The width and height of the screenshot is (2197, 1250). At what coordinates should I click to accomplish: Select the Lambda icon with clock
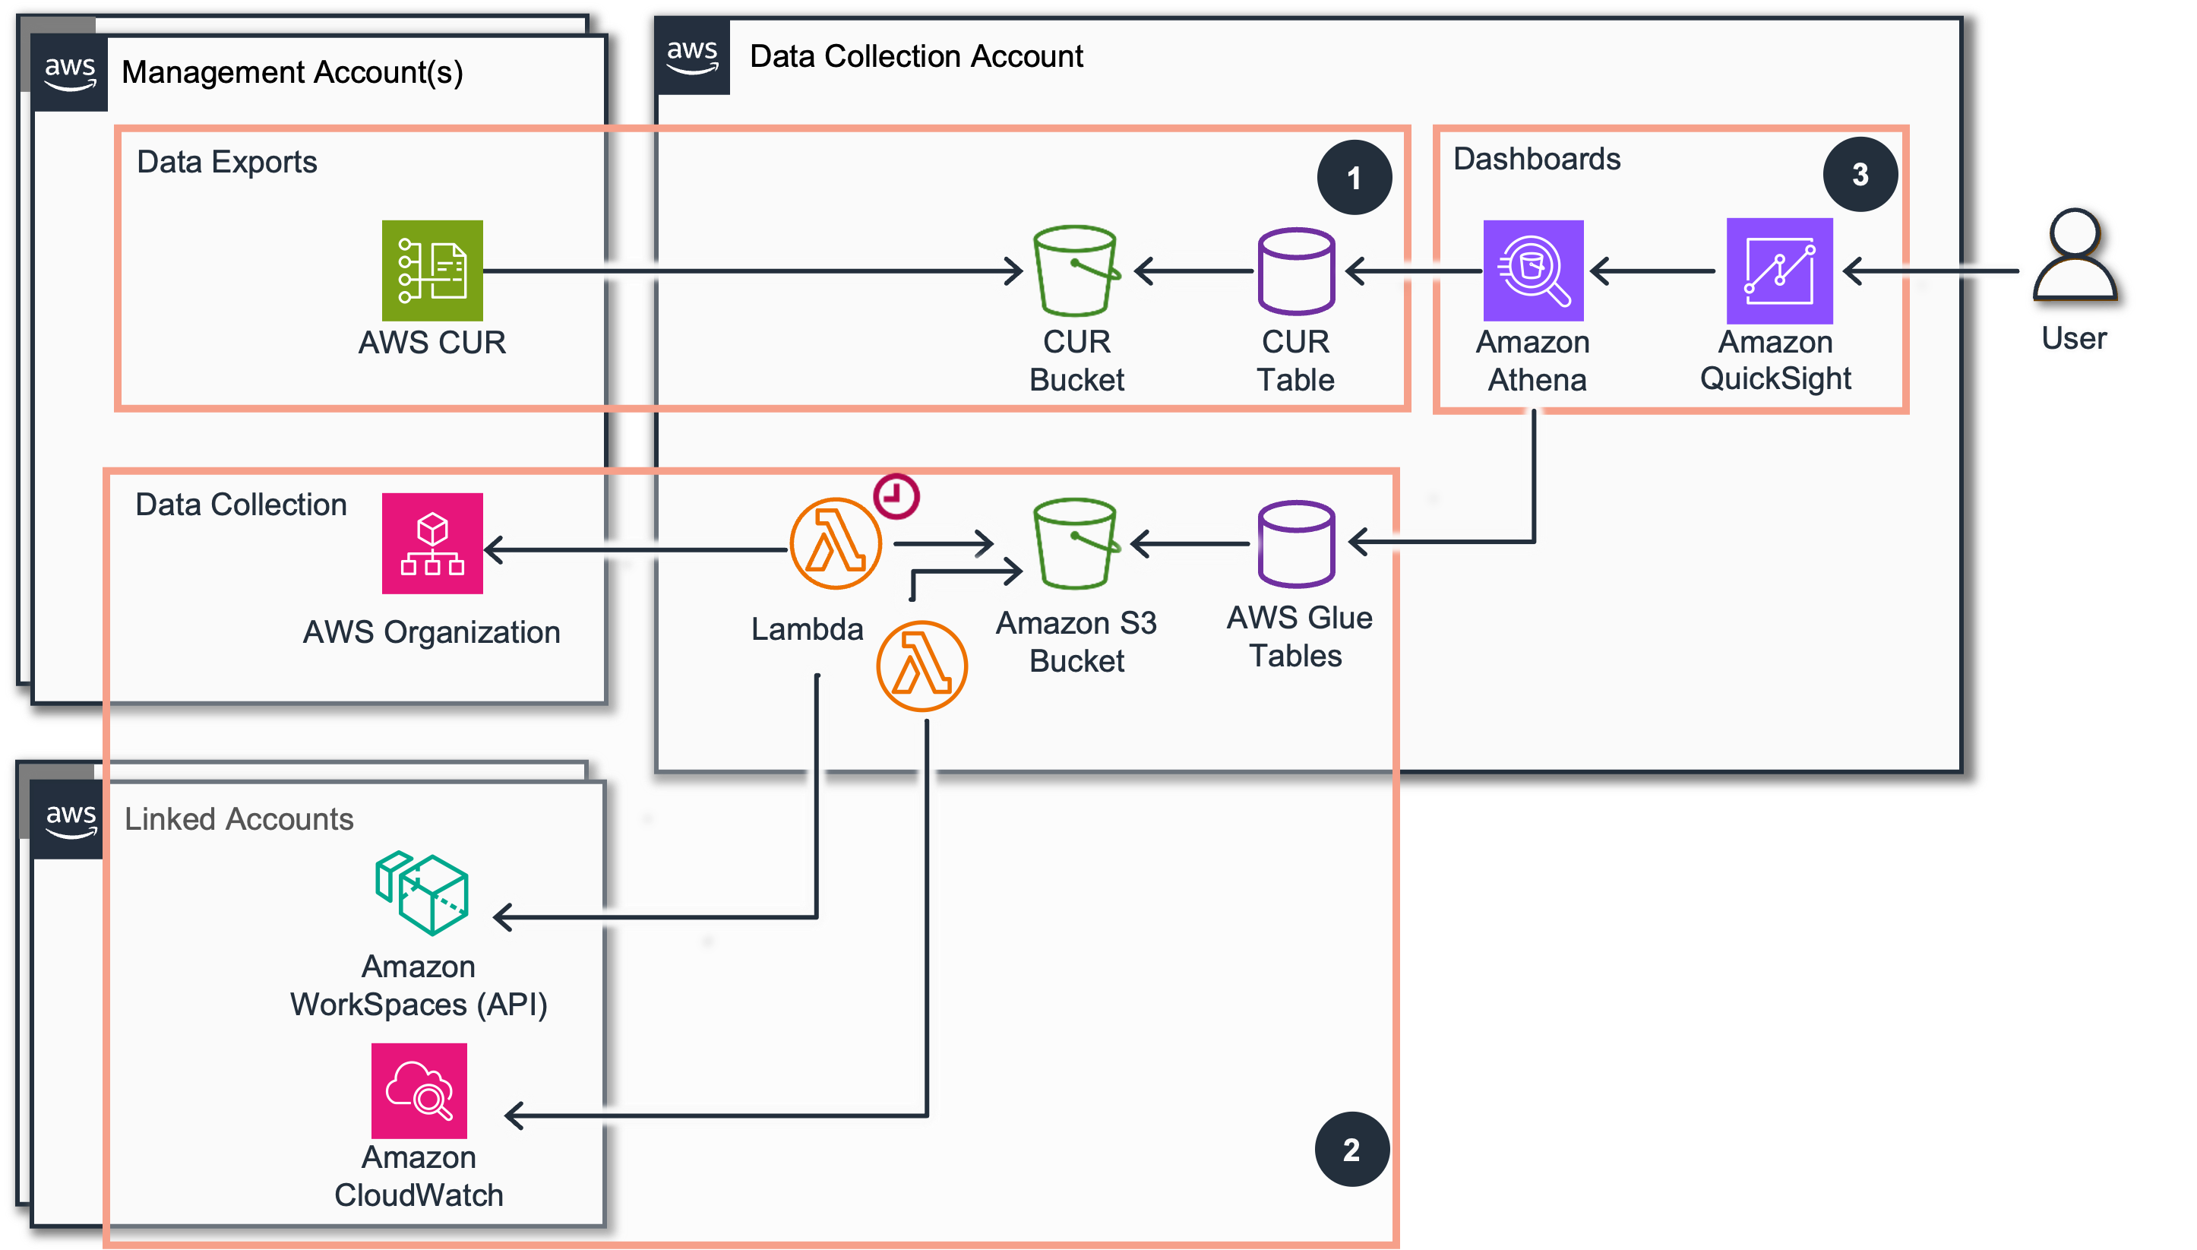pyautogui.click(x=835, y=543)
